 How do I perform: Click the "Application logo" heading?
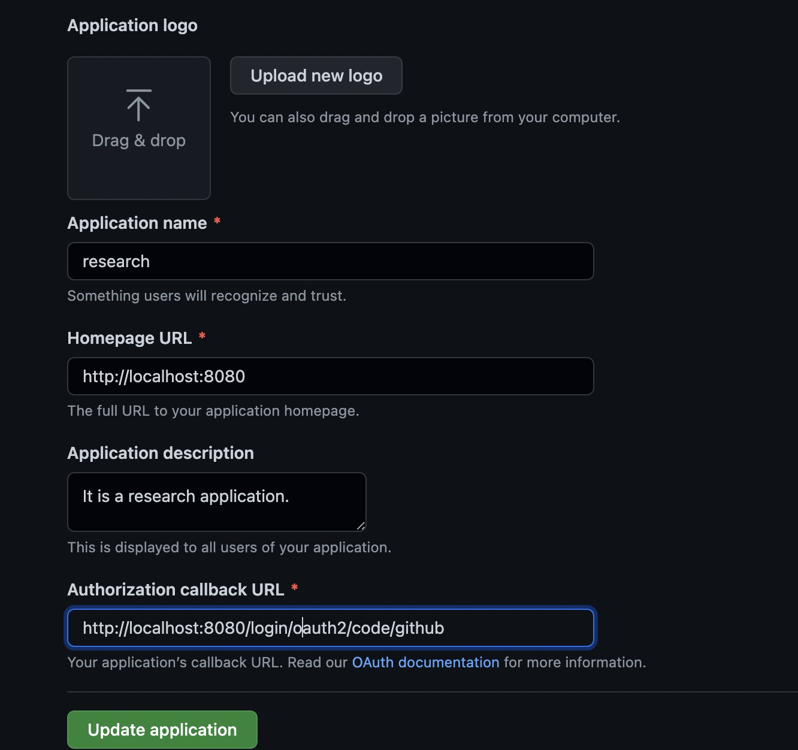pos(132,26)
